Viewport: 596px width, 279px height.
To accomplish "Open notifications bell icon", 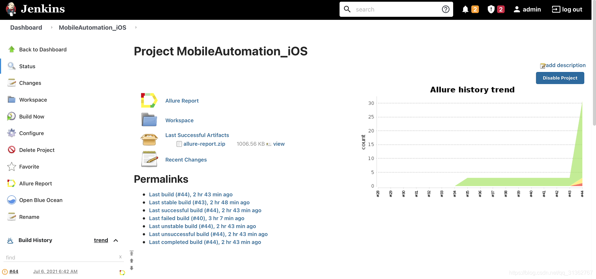I will tap(465, 9).
